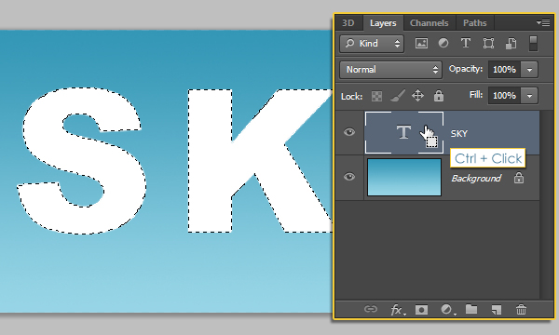This screenshot has width=559, height=335.
Task: Switch to the Channels tab
Action: 429,23
